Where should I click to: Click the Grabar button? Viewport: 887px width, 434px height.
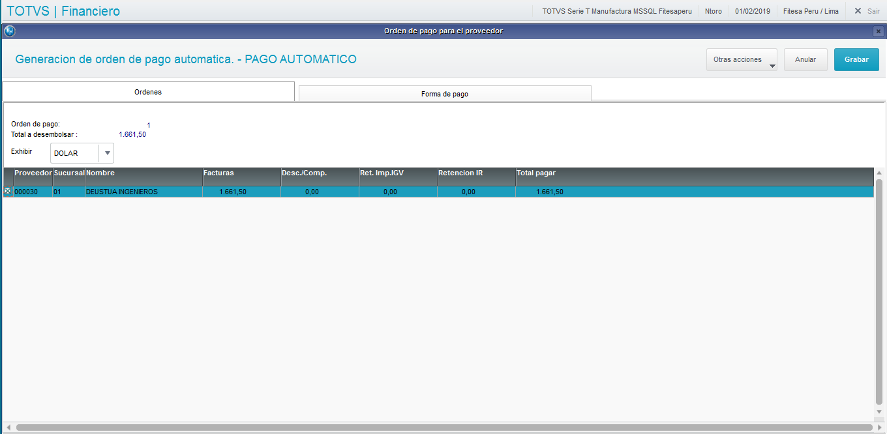point(856,59)
